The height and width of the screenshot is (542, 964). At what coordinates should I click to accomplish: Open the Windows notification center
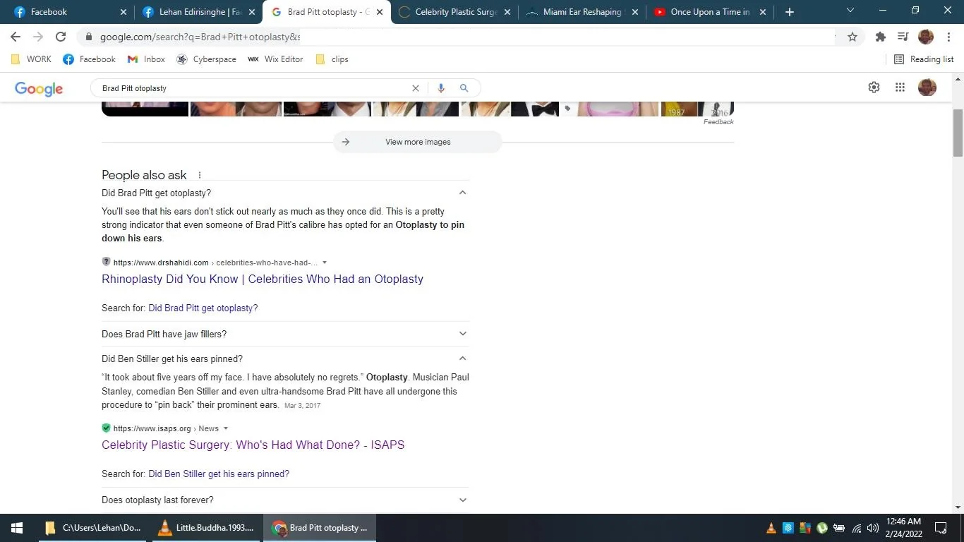pyautogui.click(x=941, y=528)
